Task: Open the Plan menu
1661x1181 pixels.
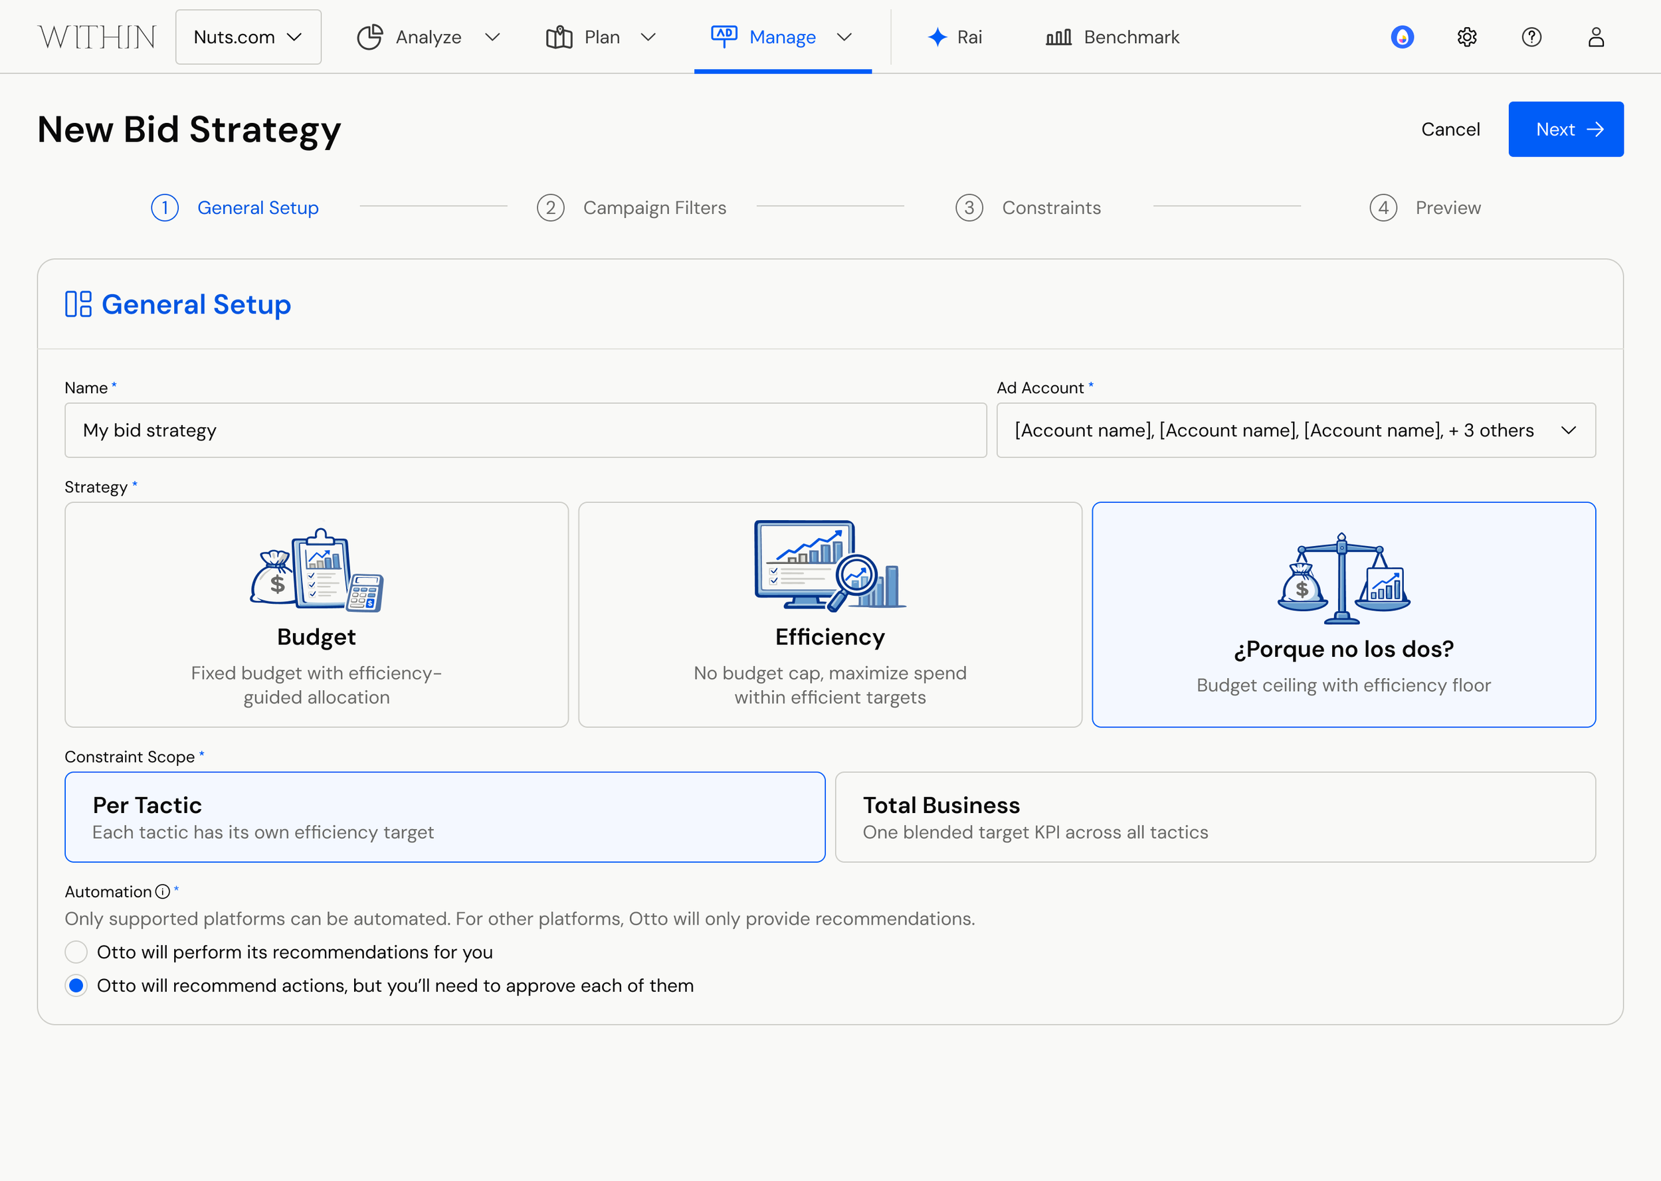Action: [x=601, y=37]
